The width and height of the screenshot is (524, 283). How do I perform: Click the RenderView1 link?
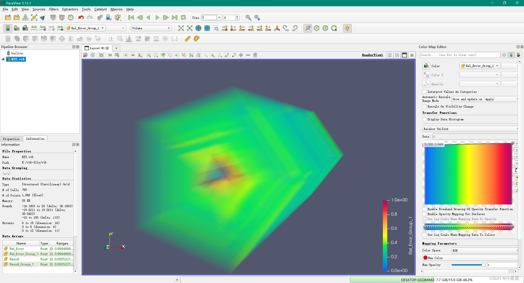[x=372, y=55]
